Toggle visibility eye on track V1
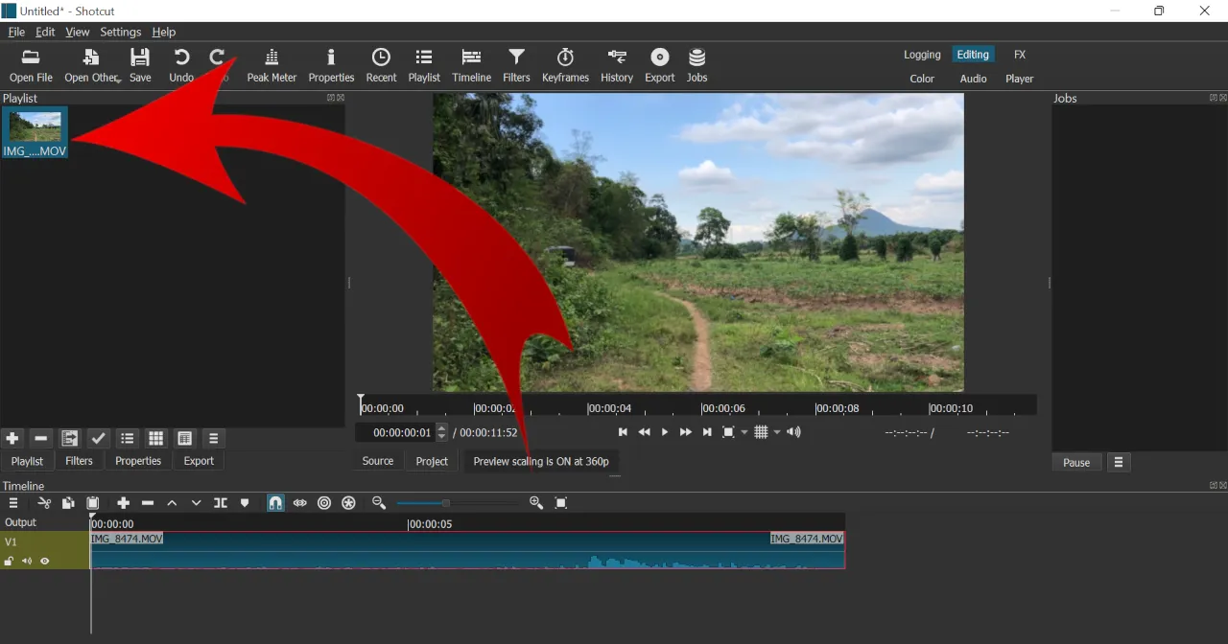Viewport: 1228px width, 644px height. pyautogui.click(x=45, y=562)
